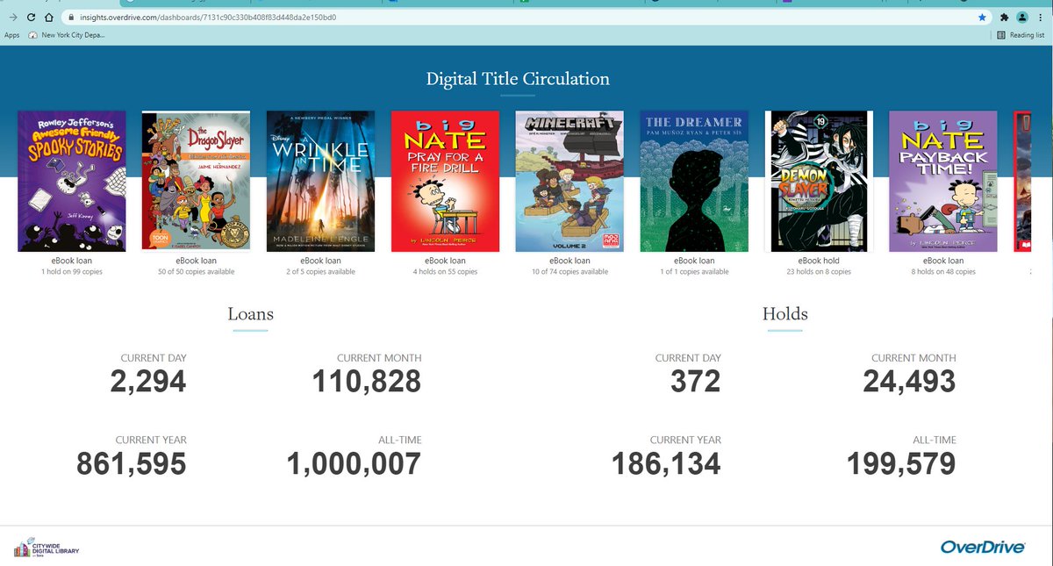Open the Chrome profile avatar
The width and height of the screenshot is (1053, 566).
coord(1022,17)
